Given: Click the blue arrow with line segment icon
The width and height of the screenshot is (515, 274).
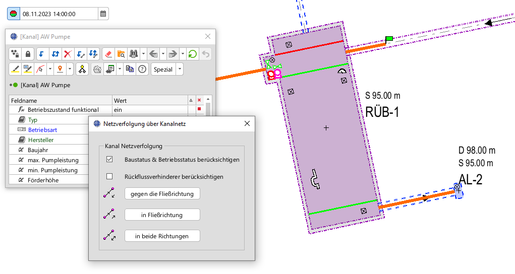Looking at the screenshot, I should [81, 54].
